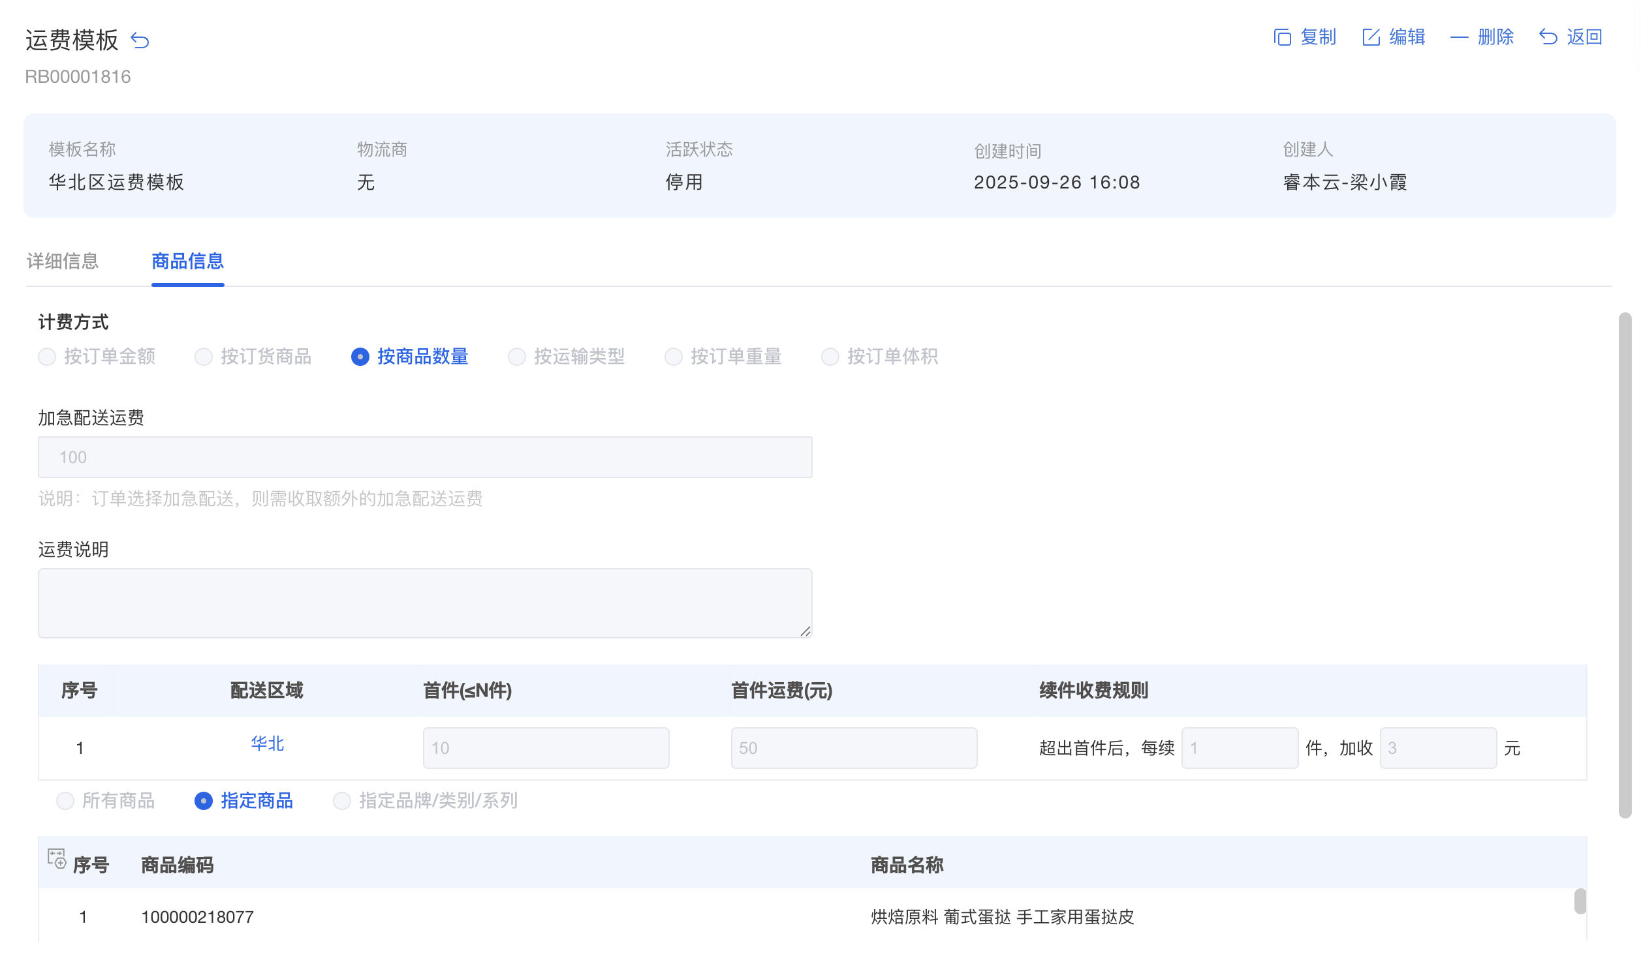
Task: Click the main page vertical scrollbar
Action: pyautogui.click(x=1625, y=565)
